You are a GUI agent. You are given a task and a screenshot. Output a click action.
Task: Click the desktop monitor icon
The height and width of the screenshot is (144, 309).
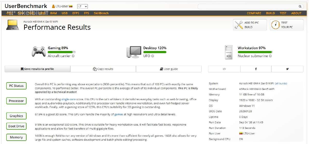tap(134, 52)
